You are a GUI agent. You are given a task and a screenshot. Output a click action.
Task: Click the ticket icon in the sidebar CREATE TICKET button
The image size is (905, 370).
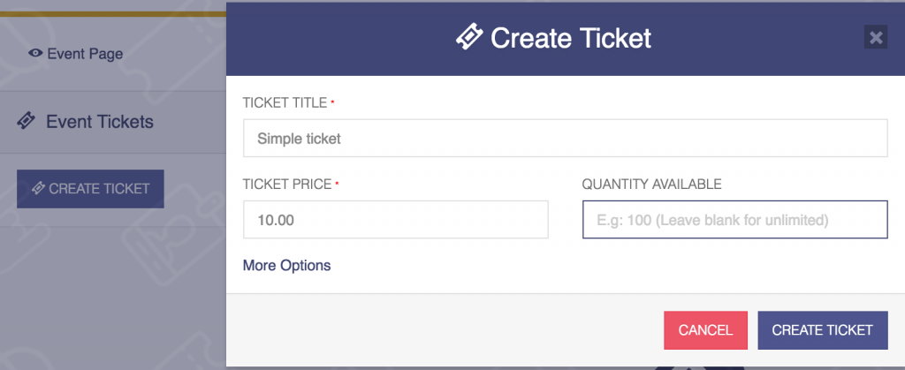point(38,188)
